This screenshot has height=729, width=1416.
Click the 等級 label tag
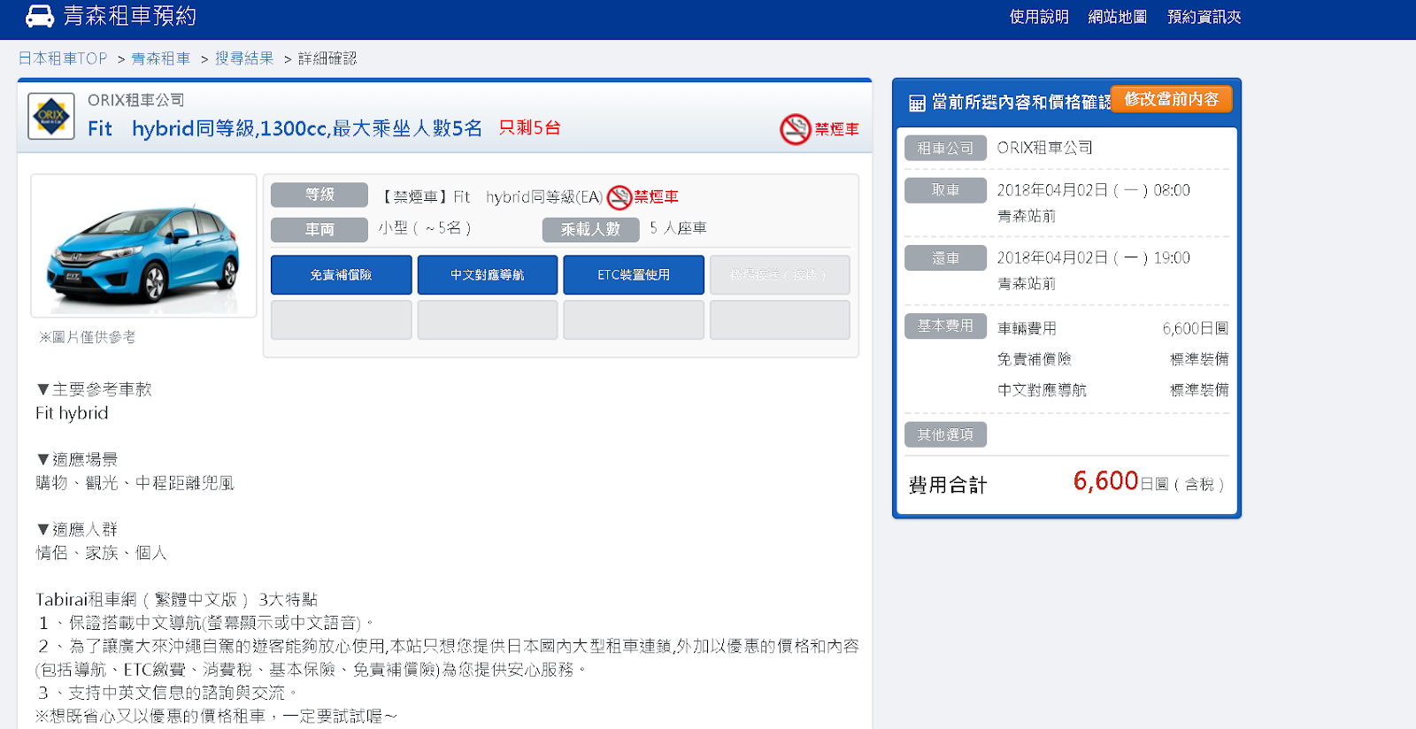coord(319,195)
